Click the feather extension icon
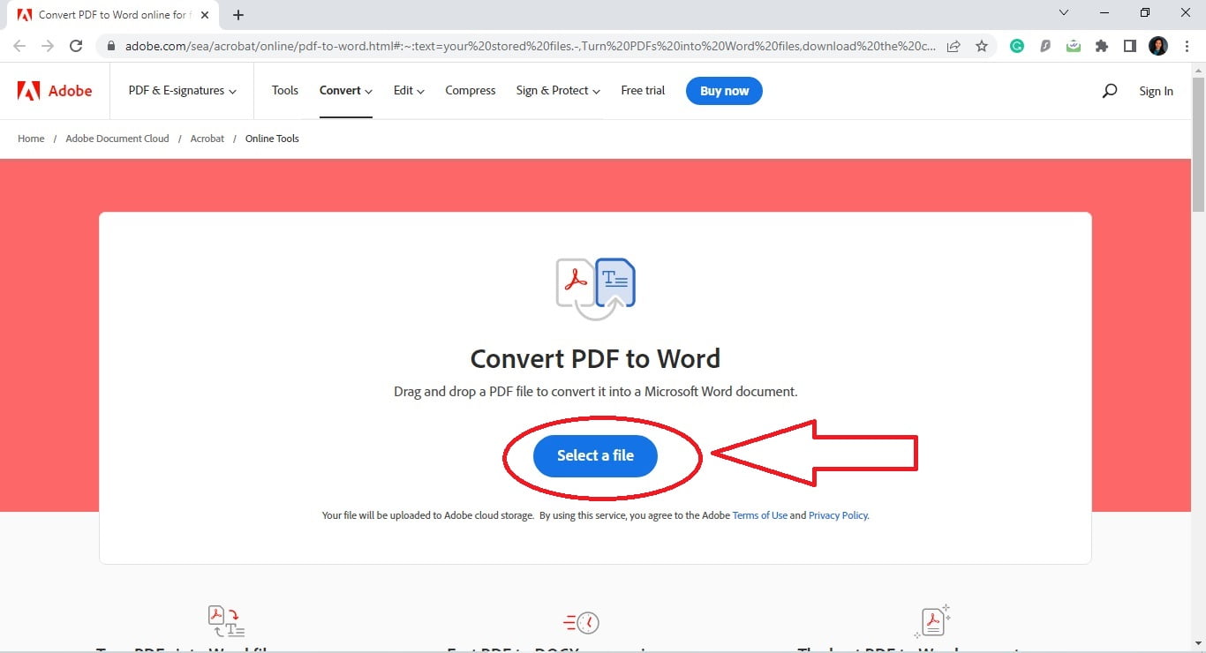The image size is (1206, 653). click(1045, 46)
